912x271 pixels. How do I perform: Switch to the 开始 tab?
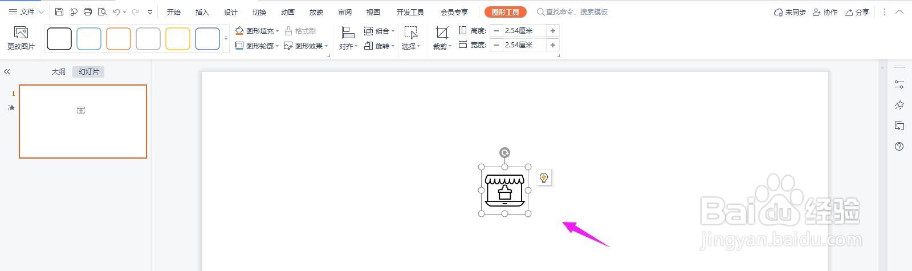[174, 12]
